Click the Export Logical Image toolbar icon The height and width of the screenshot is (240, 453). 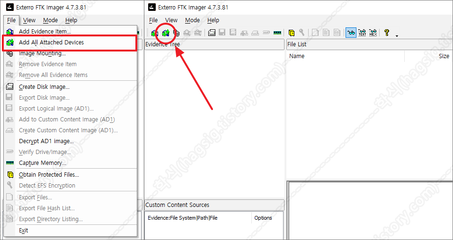tap(233, 33)
